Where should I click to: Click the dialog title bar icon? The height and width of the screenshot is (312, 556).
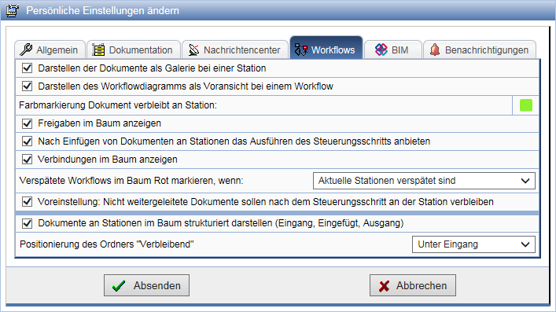(x=13, y=11)
